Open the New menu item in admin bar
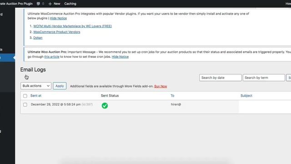This screenshot has width=291, height=164. pyautogui.click(x=57, y=4)
